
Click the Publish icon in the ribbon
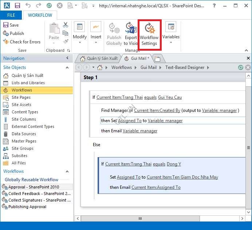tap(6, 34)
